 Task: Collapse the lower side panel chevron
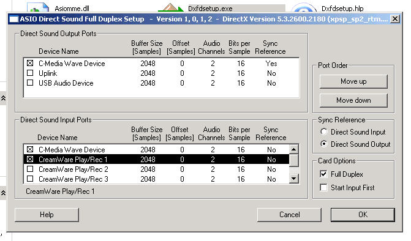pyautogui.click(x=3, y=193)
